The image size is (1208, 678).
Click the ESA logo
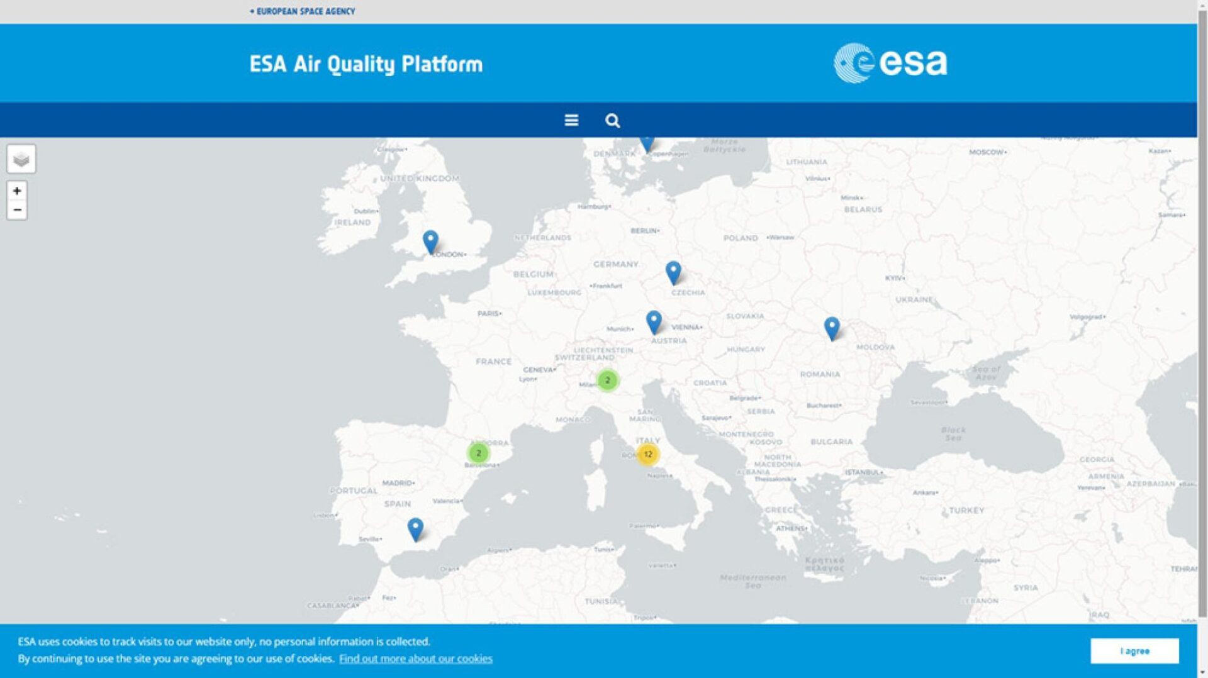pos(890,63)
